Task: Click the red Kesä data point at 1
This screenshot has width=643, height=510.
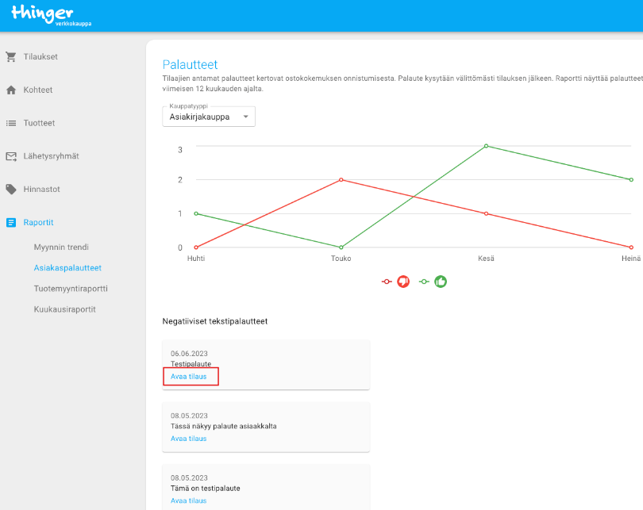Action: (x=486, y=213)
